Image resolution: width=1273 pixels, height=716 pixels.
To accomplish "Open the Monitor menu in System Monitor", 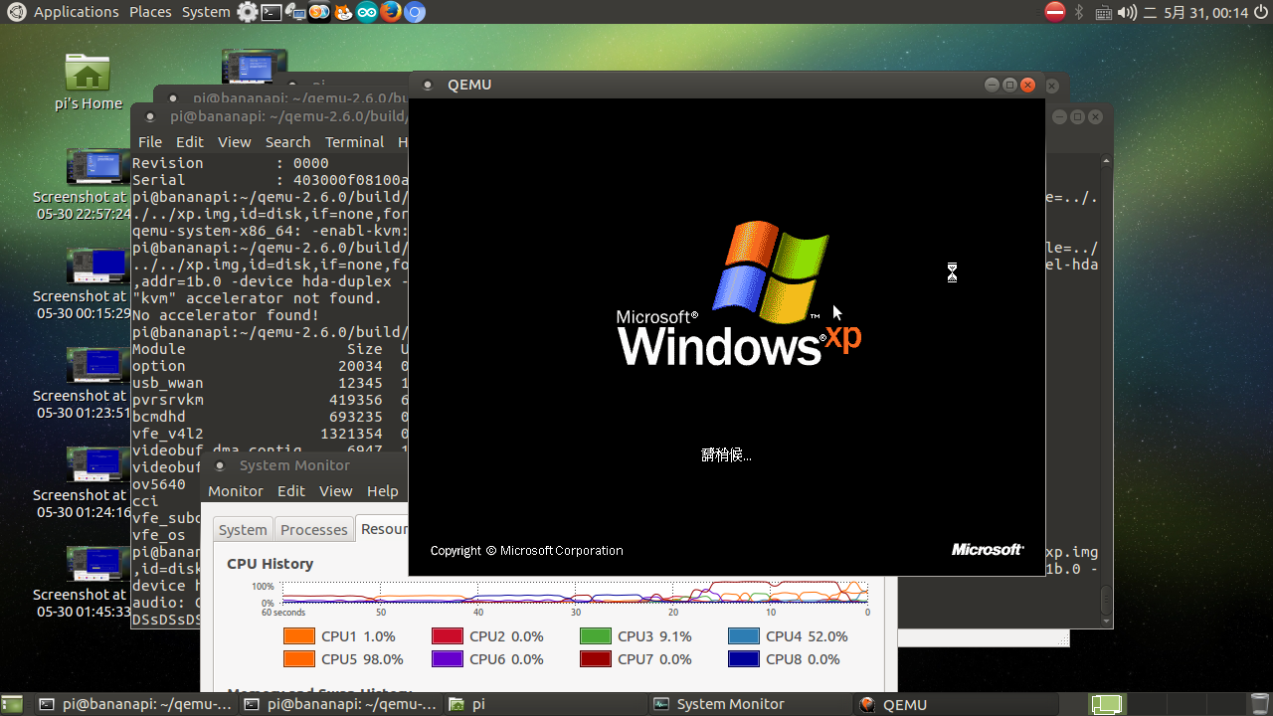I will click(236, 491).
